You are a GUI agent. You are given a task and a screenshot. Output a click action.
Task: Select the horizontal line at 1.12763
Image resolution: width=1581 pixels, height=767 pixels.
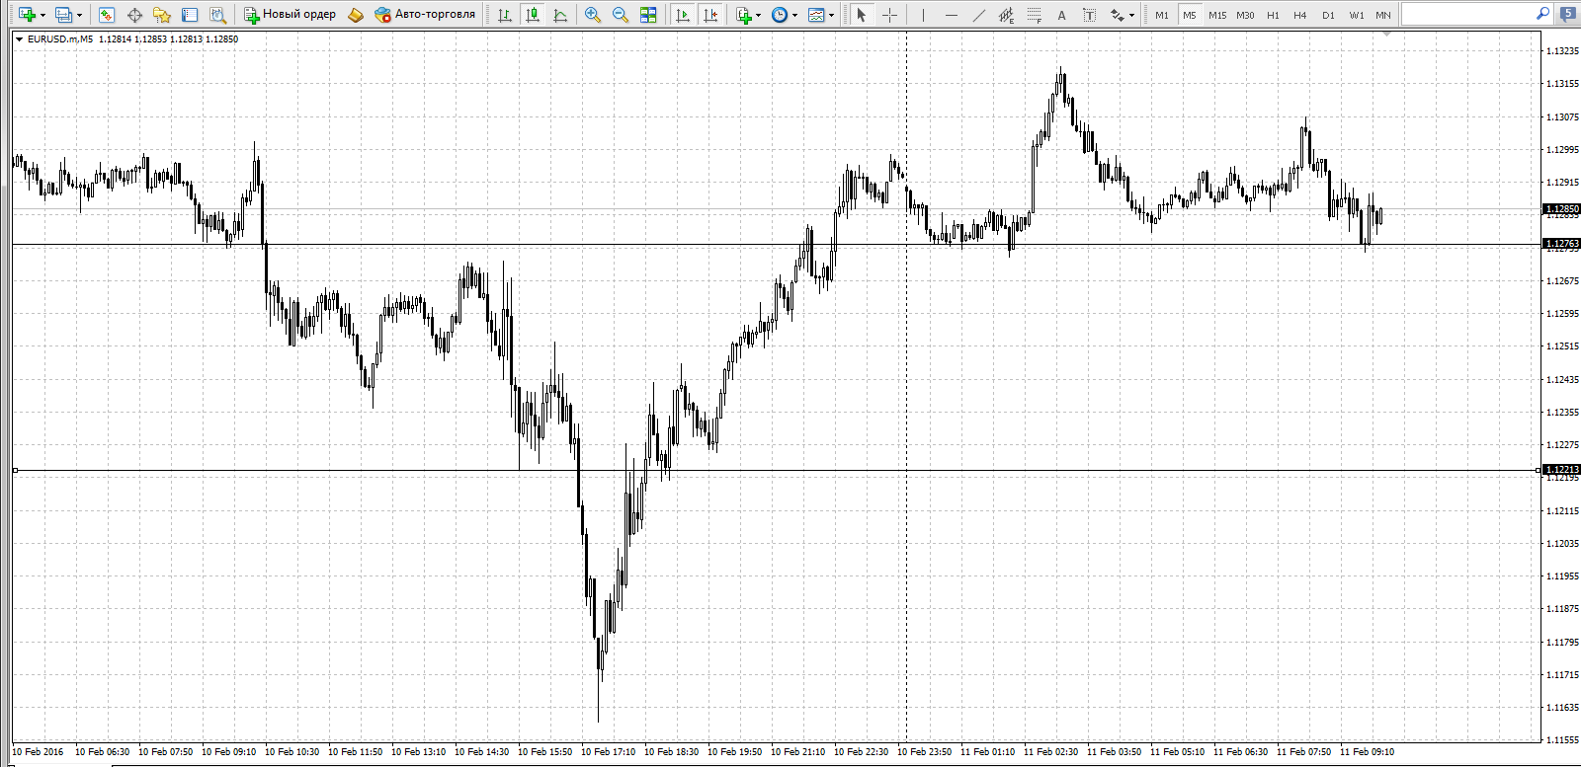776,244
